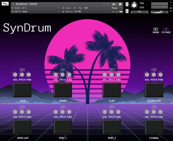Collapse instrument header via triangle beside Syndrum
The image size is (173, 141).
click(13, 4)
